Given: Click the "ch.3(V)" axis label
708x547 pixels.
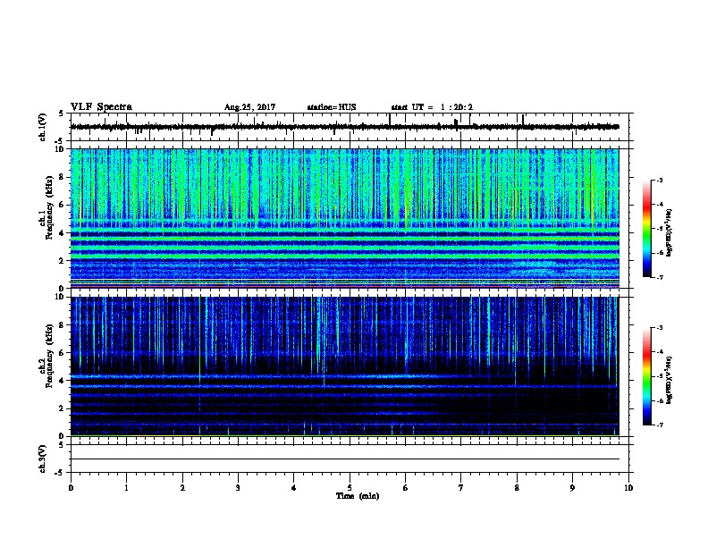Looking at the screenshot, I should [x=42, y=459].
